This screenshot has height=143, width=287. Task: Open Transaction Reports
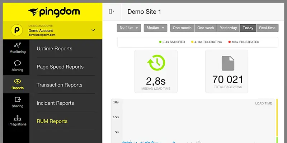[60, 85]
